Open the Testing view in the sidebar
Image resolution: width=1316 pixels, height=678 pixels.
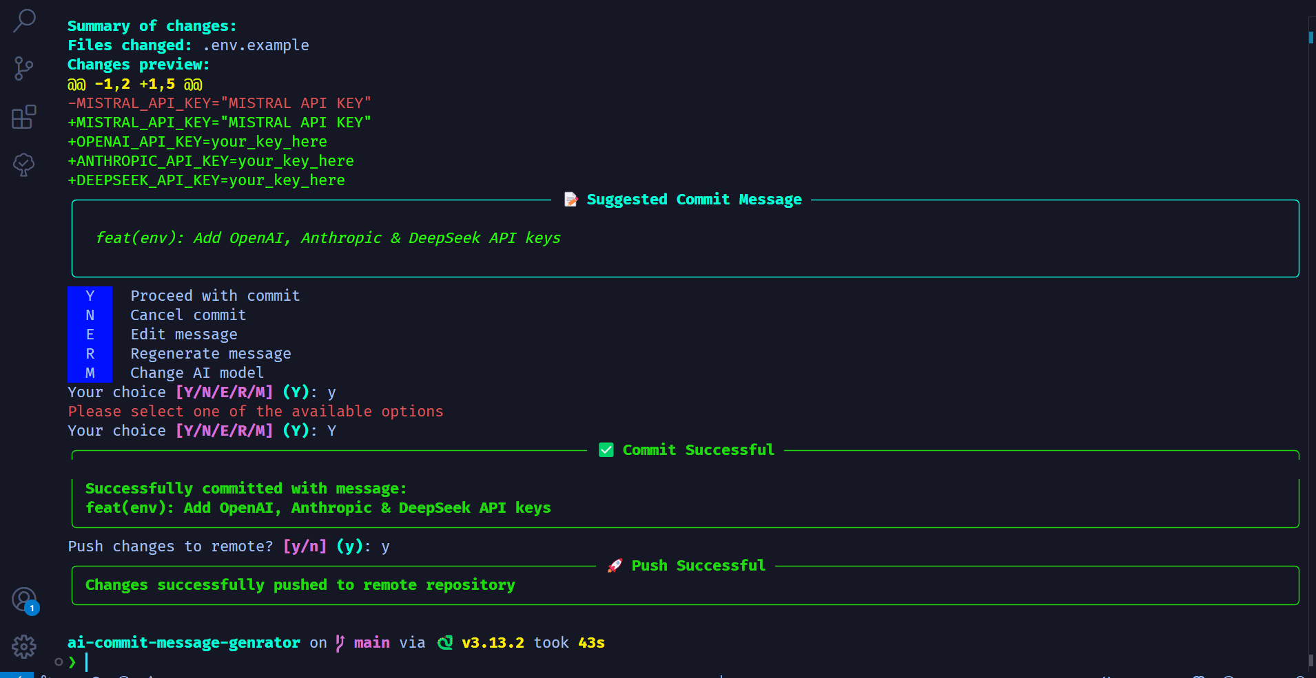click(x=24, y=165)
